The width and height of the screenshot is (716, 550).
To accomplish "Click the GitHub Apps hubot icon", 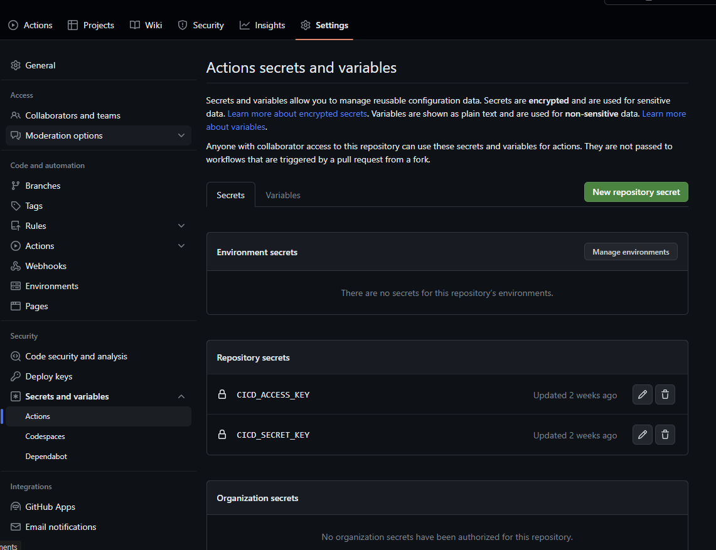I will tap(16, 507).
